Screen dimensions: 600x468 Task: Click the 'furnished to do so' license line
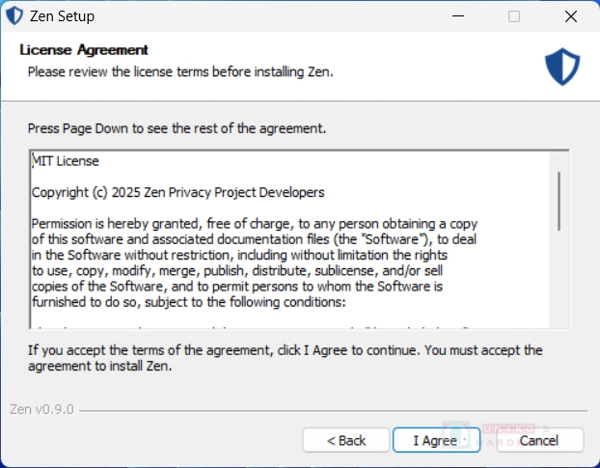[x=189, y=302]
